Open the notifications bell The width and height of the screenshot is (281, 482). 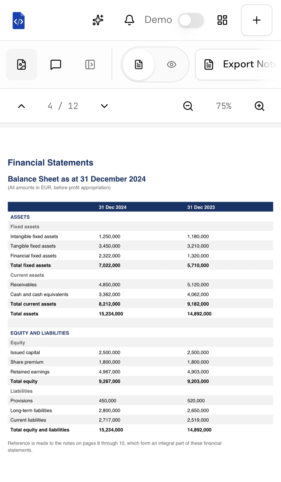tap(129, 20)
